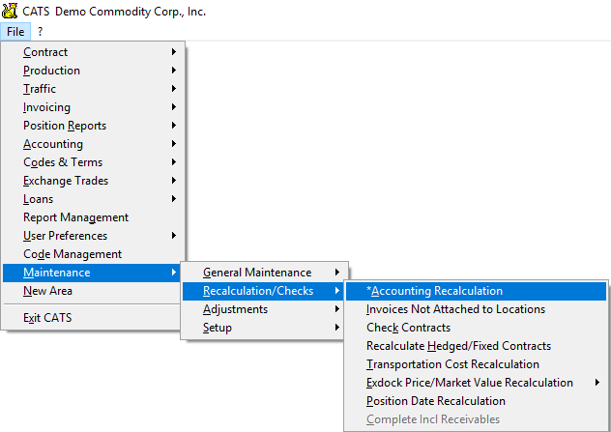Click greyed Complete Incl Receivables entry
The width and height of the screenshot is (611, 432).
476,419
